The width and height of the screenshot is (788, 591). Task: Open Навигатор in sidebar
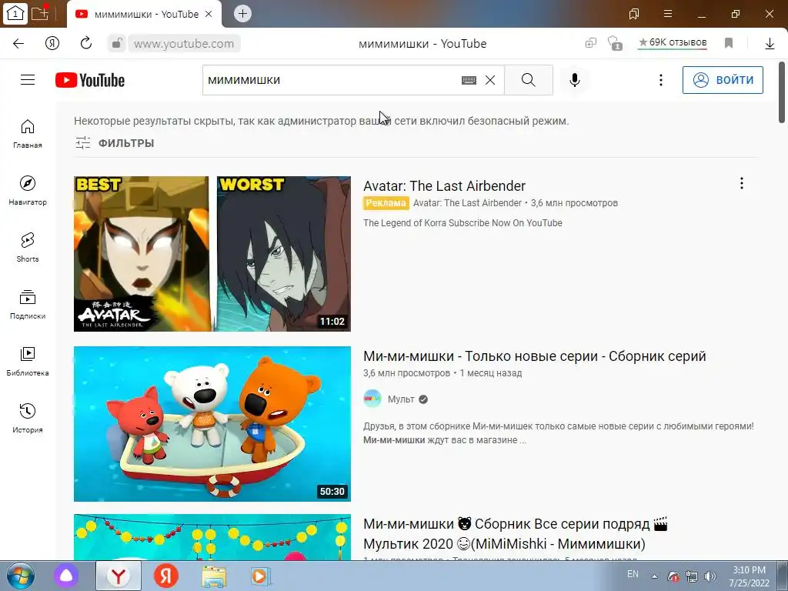tap(28, 191)
